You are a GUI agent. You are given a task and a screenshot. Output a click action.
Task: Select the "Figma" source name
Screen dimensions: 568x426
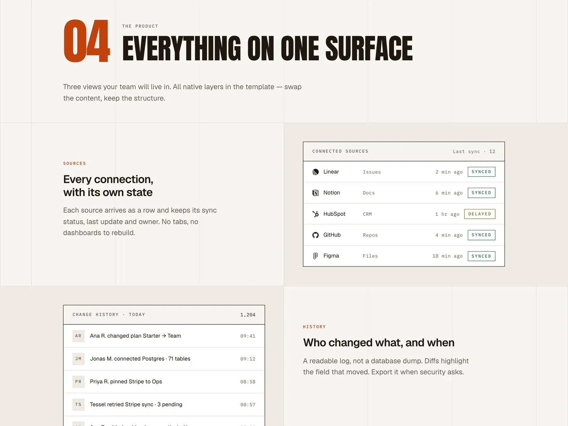point(331,256)
